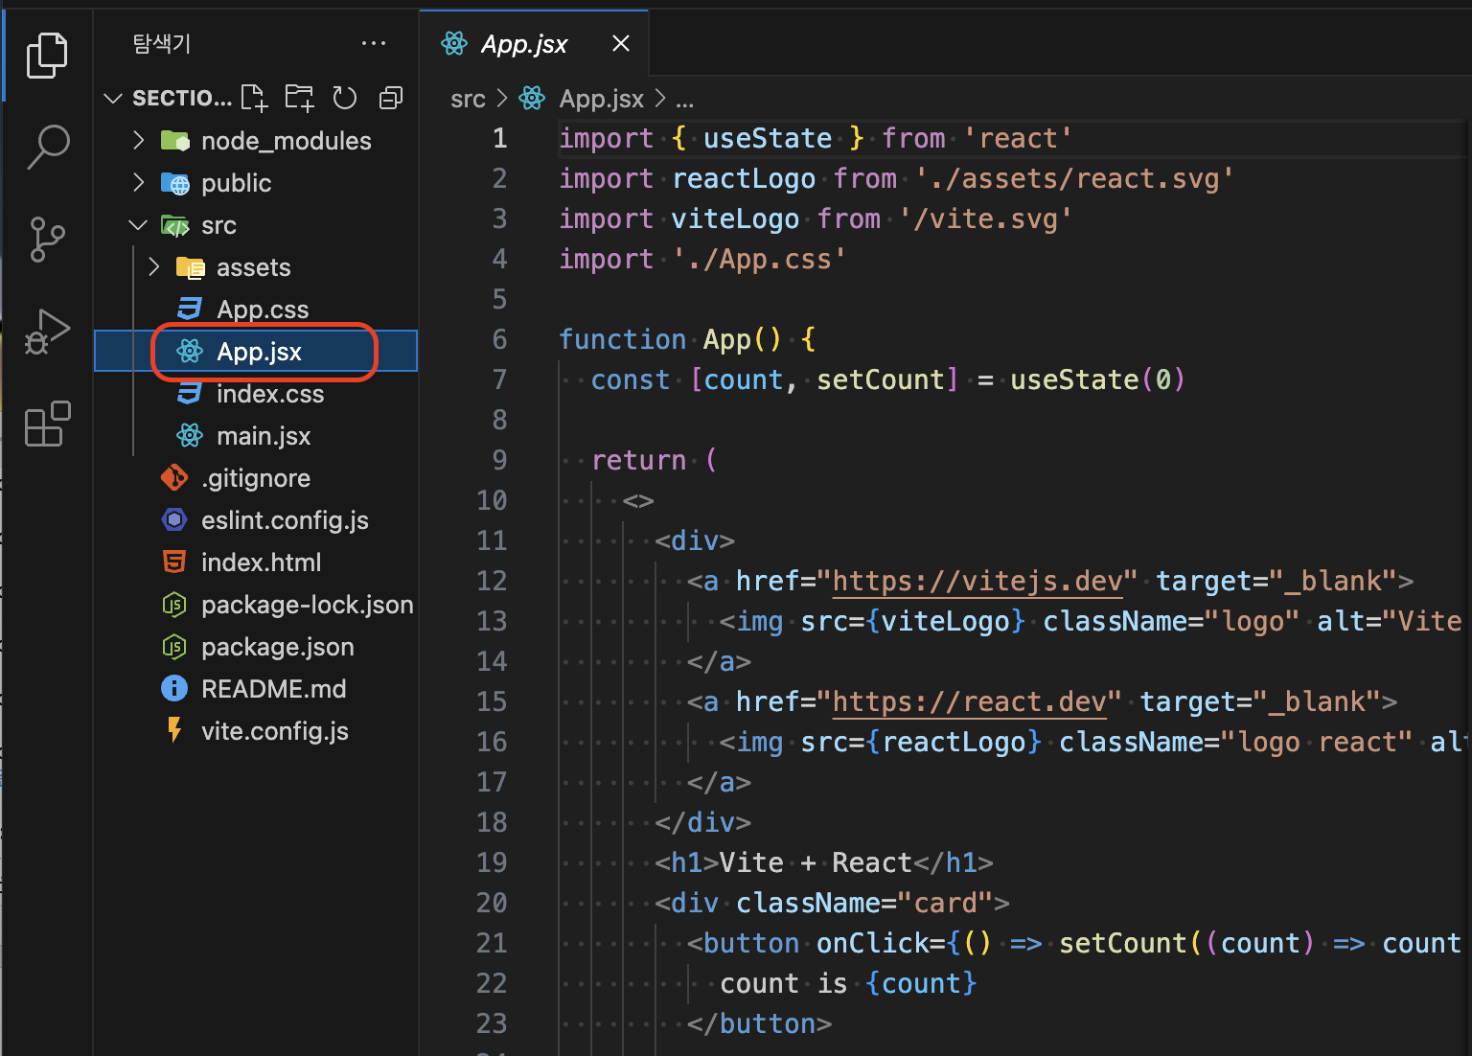Click viteLogo identifier on line 3
The width and height of the screenshot is (1472, 1056).
pos(735,218)
